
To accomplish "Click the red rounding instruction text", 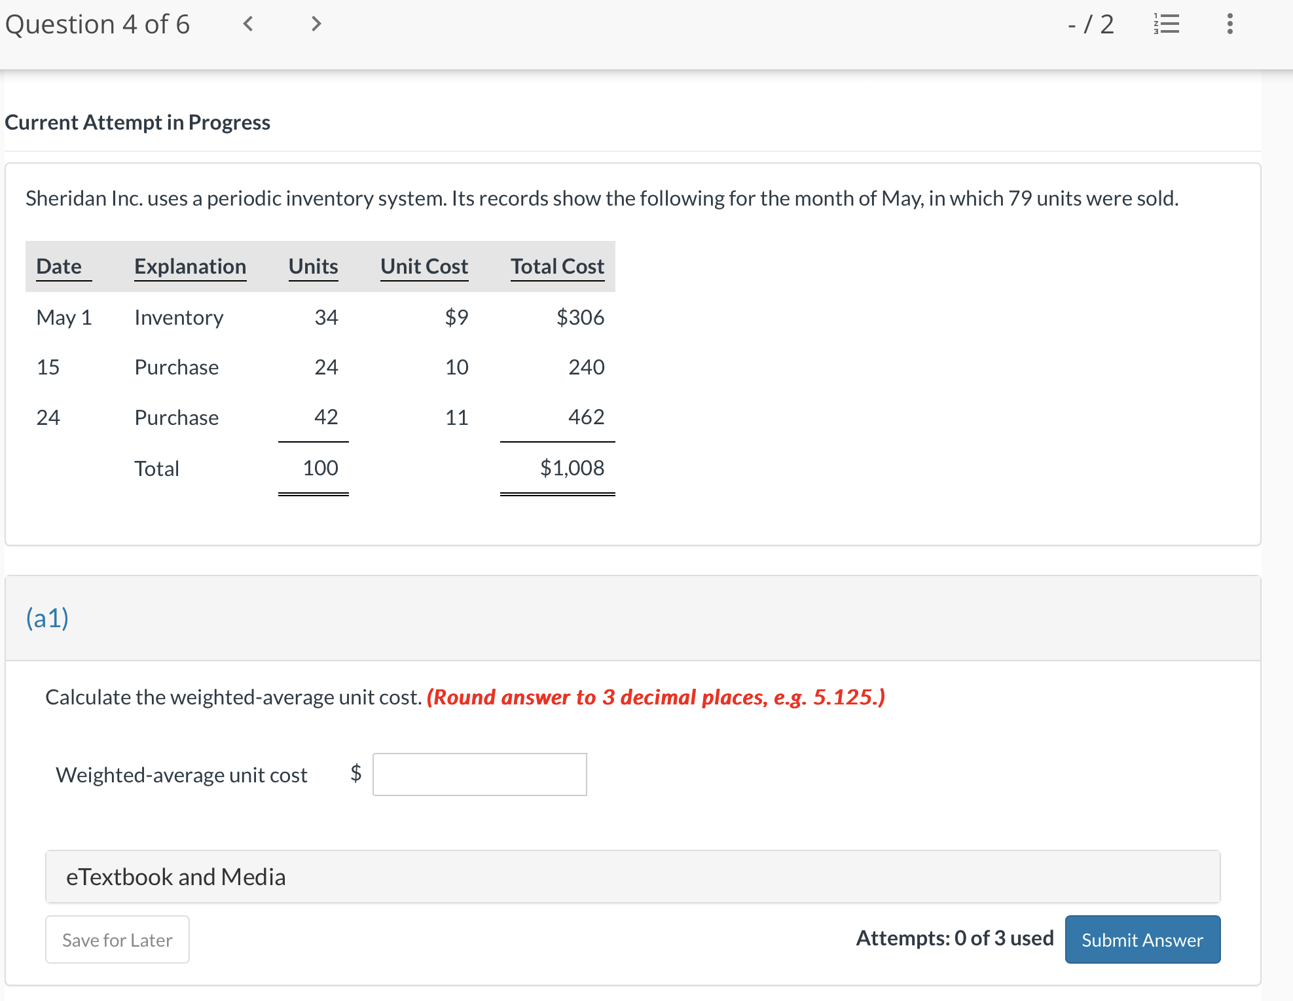I will coord(655,697).
